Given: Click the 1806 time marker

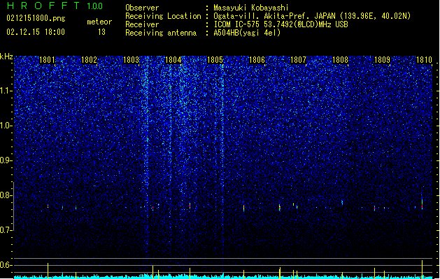Looking at the screenshot, I should pyautogui.click(x=257, y=59).
